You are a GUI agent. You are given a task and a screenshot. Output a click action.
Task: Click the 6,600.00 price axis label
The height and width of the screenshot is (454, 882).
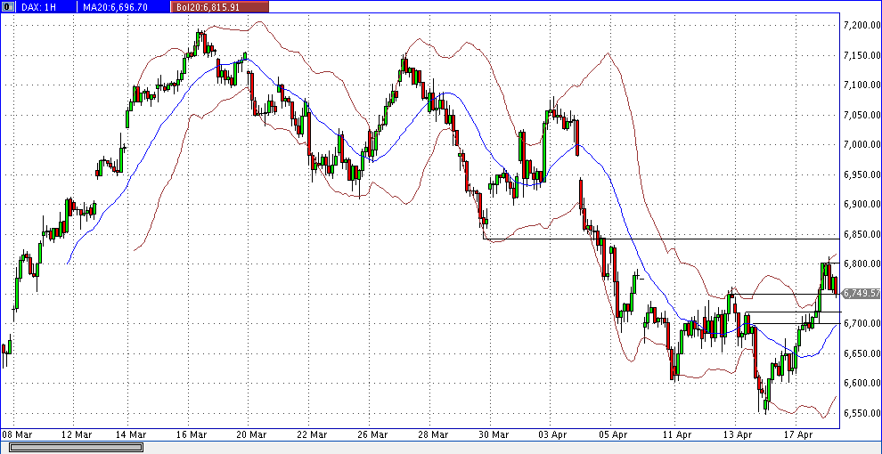click(x=862, y=383)
